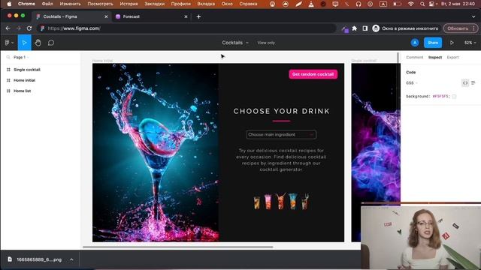Switch to the Inspect tab
The image size is (481, 270).
435,57
